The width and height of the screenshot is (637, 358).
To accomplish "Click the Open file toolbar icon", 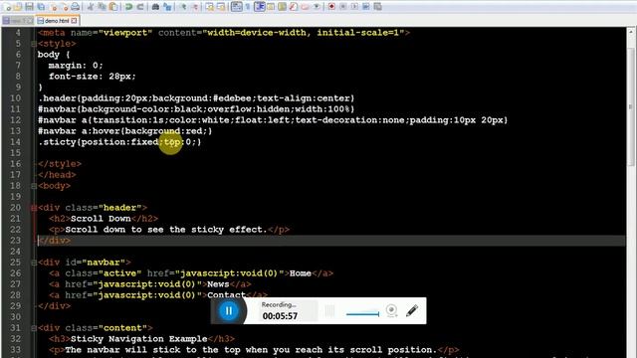I will [18, 7].
